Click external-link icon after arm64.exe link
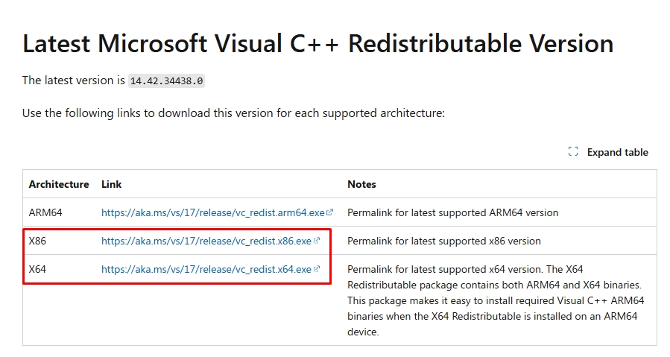Image resolution: width=670 pixels, height=357 pixels. 329,212
